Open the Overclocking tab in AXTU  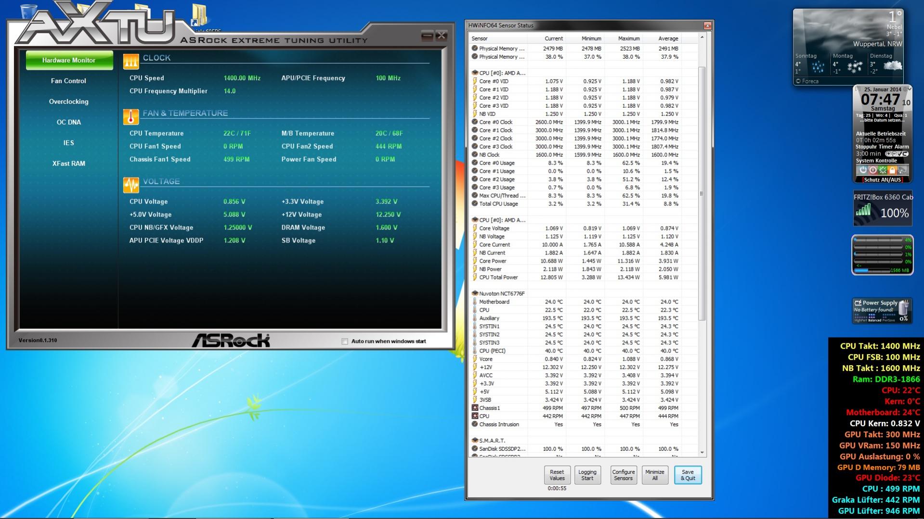[69, 101]
